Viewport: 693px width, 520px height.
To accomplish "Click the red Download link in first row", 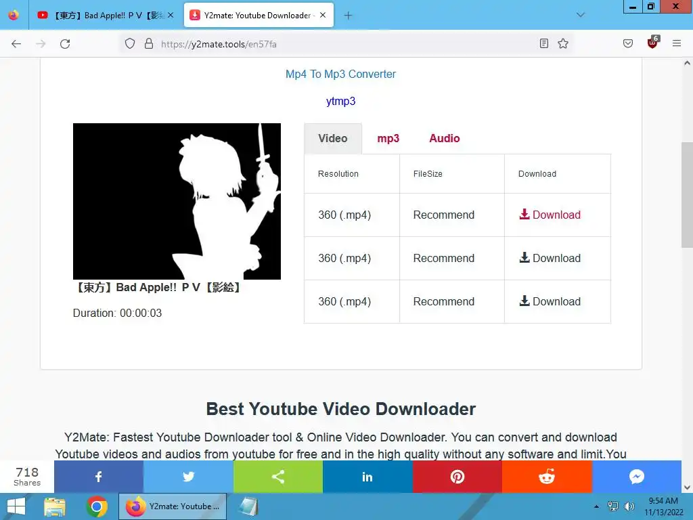I will [x=550, y=215].
